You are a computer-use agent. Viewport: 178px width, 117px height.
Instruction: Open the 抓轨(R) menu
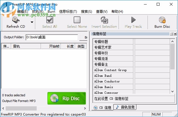(38, 12)
